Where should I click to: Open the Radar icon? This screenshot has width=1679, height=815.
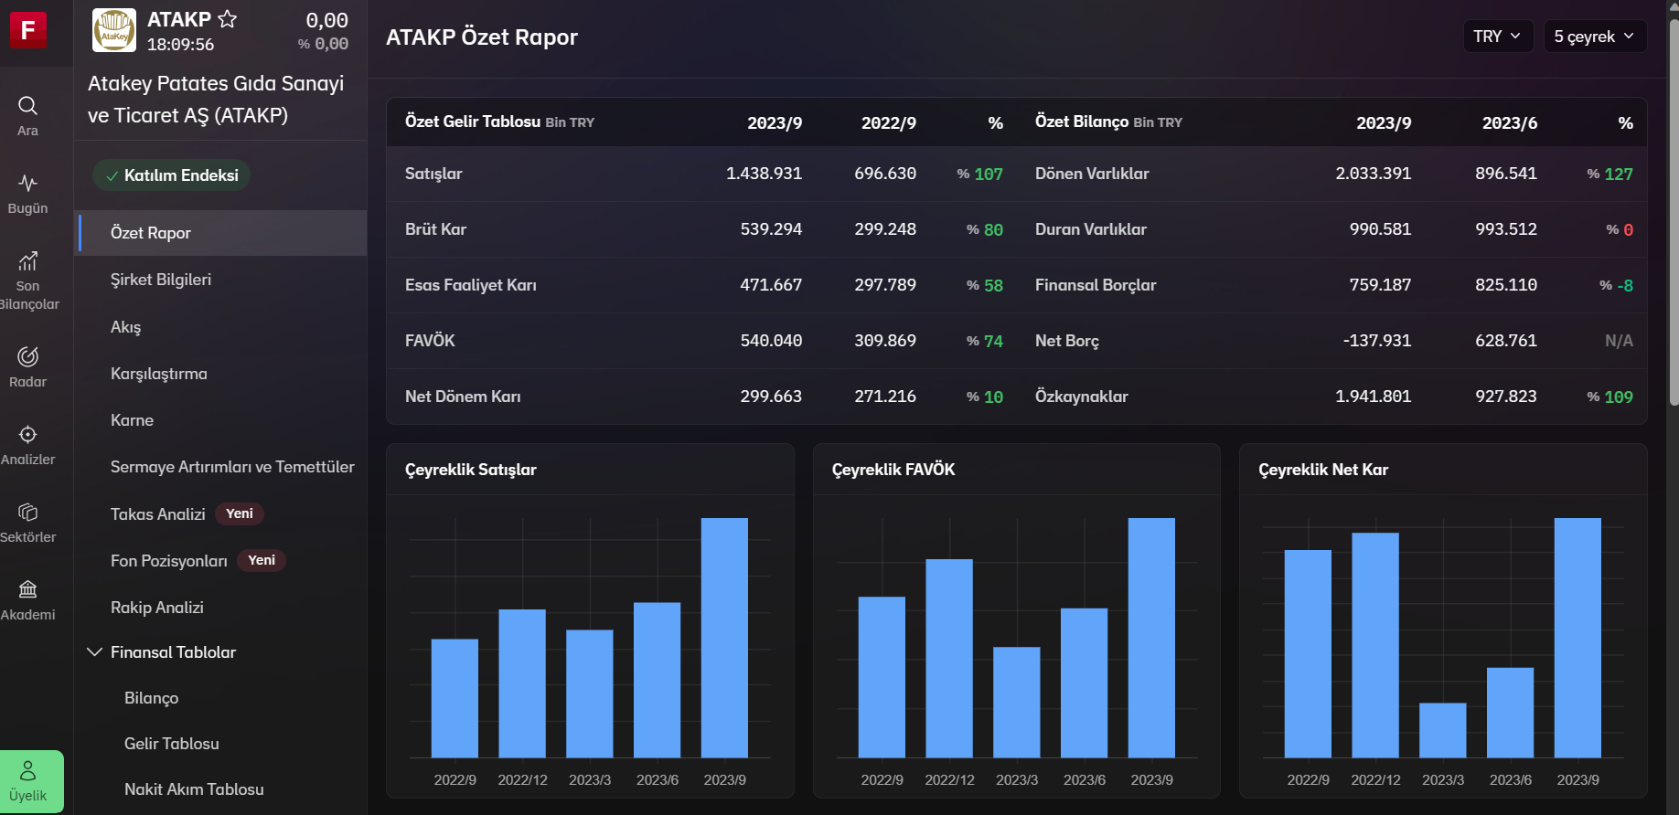point(27,356)
